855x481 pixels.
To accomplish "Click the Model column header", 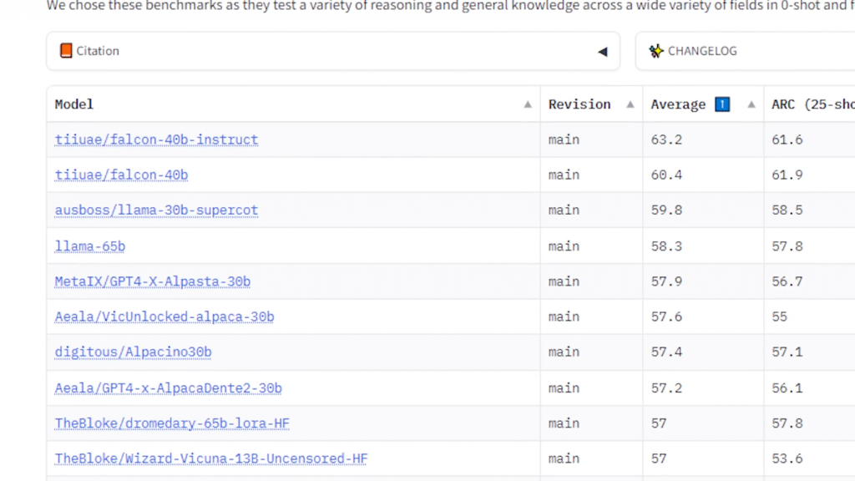I will (x=74, y=104).
